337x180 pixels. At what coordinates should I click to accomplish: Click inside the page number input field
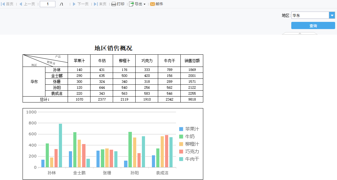(47, 4)
